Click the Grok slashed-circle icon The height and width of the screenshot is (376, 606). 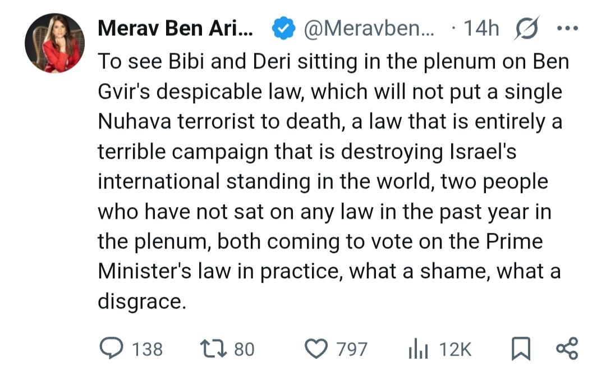point(525,29)
